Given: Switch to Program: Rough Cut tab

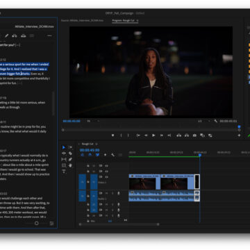Looking at the screenshot, I should point(123,20).
